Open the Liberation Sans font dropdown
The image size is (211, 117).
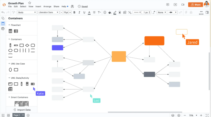(x=48, y=13)
